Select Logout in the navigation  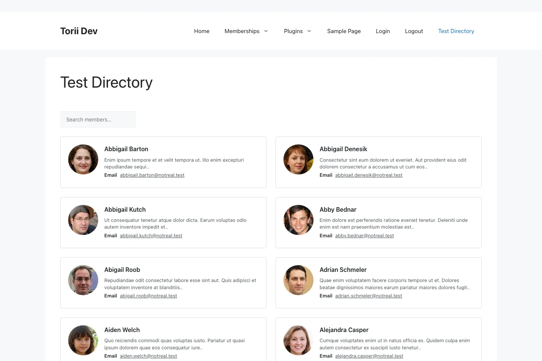tap(414, 31)
